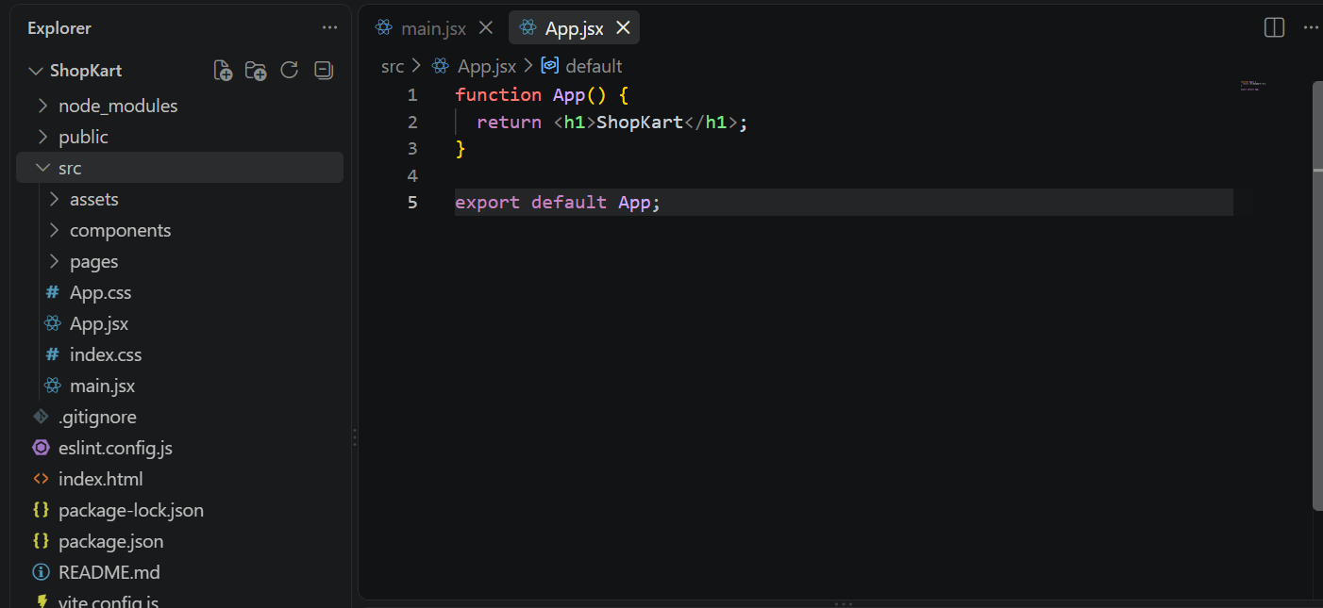Viewport: 1323px width, 608px height.
Task: Click the ESLint icon beside eslint.config.js
Action: point(41,448)
